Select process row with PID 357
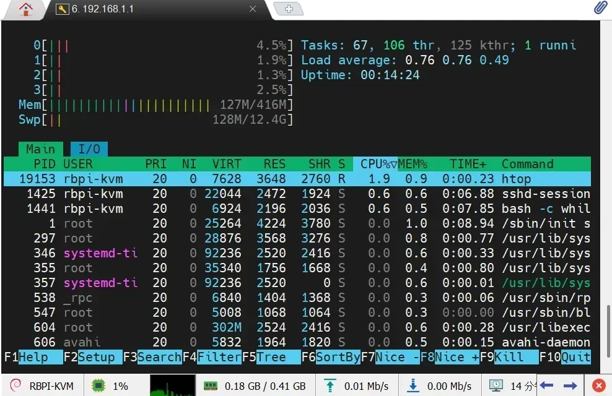The width and height of the screenshot is (612, 396). (x=297, y=283)
